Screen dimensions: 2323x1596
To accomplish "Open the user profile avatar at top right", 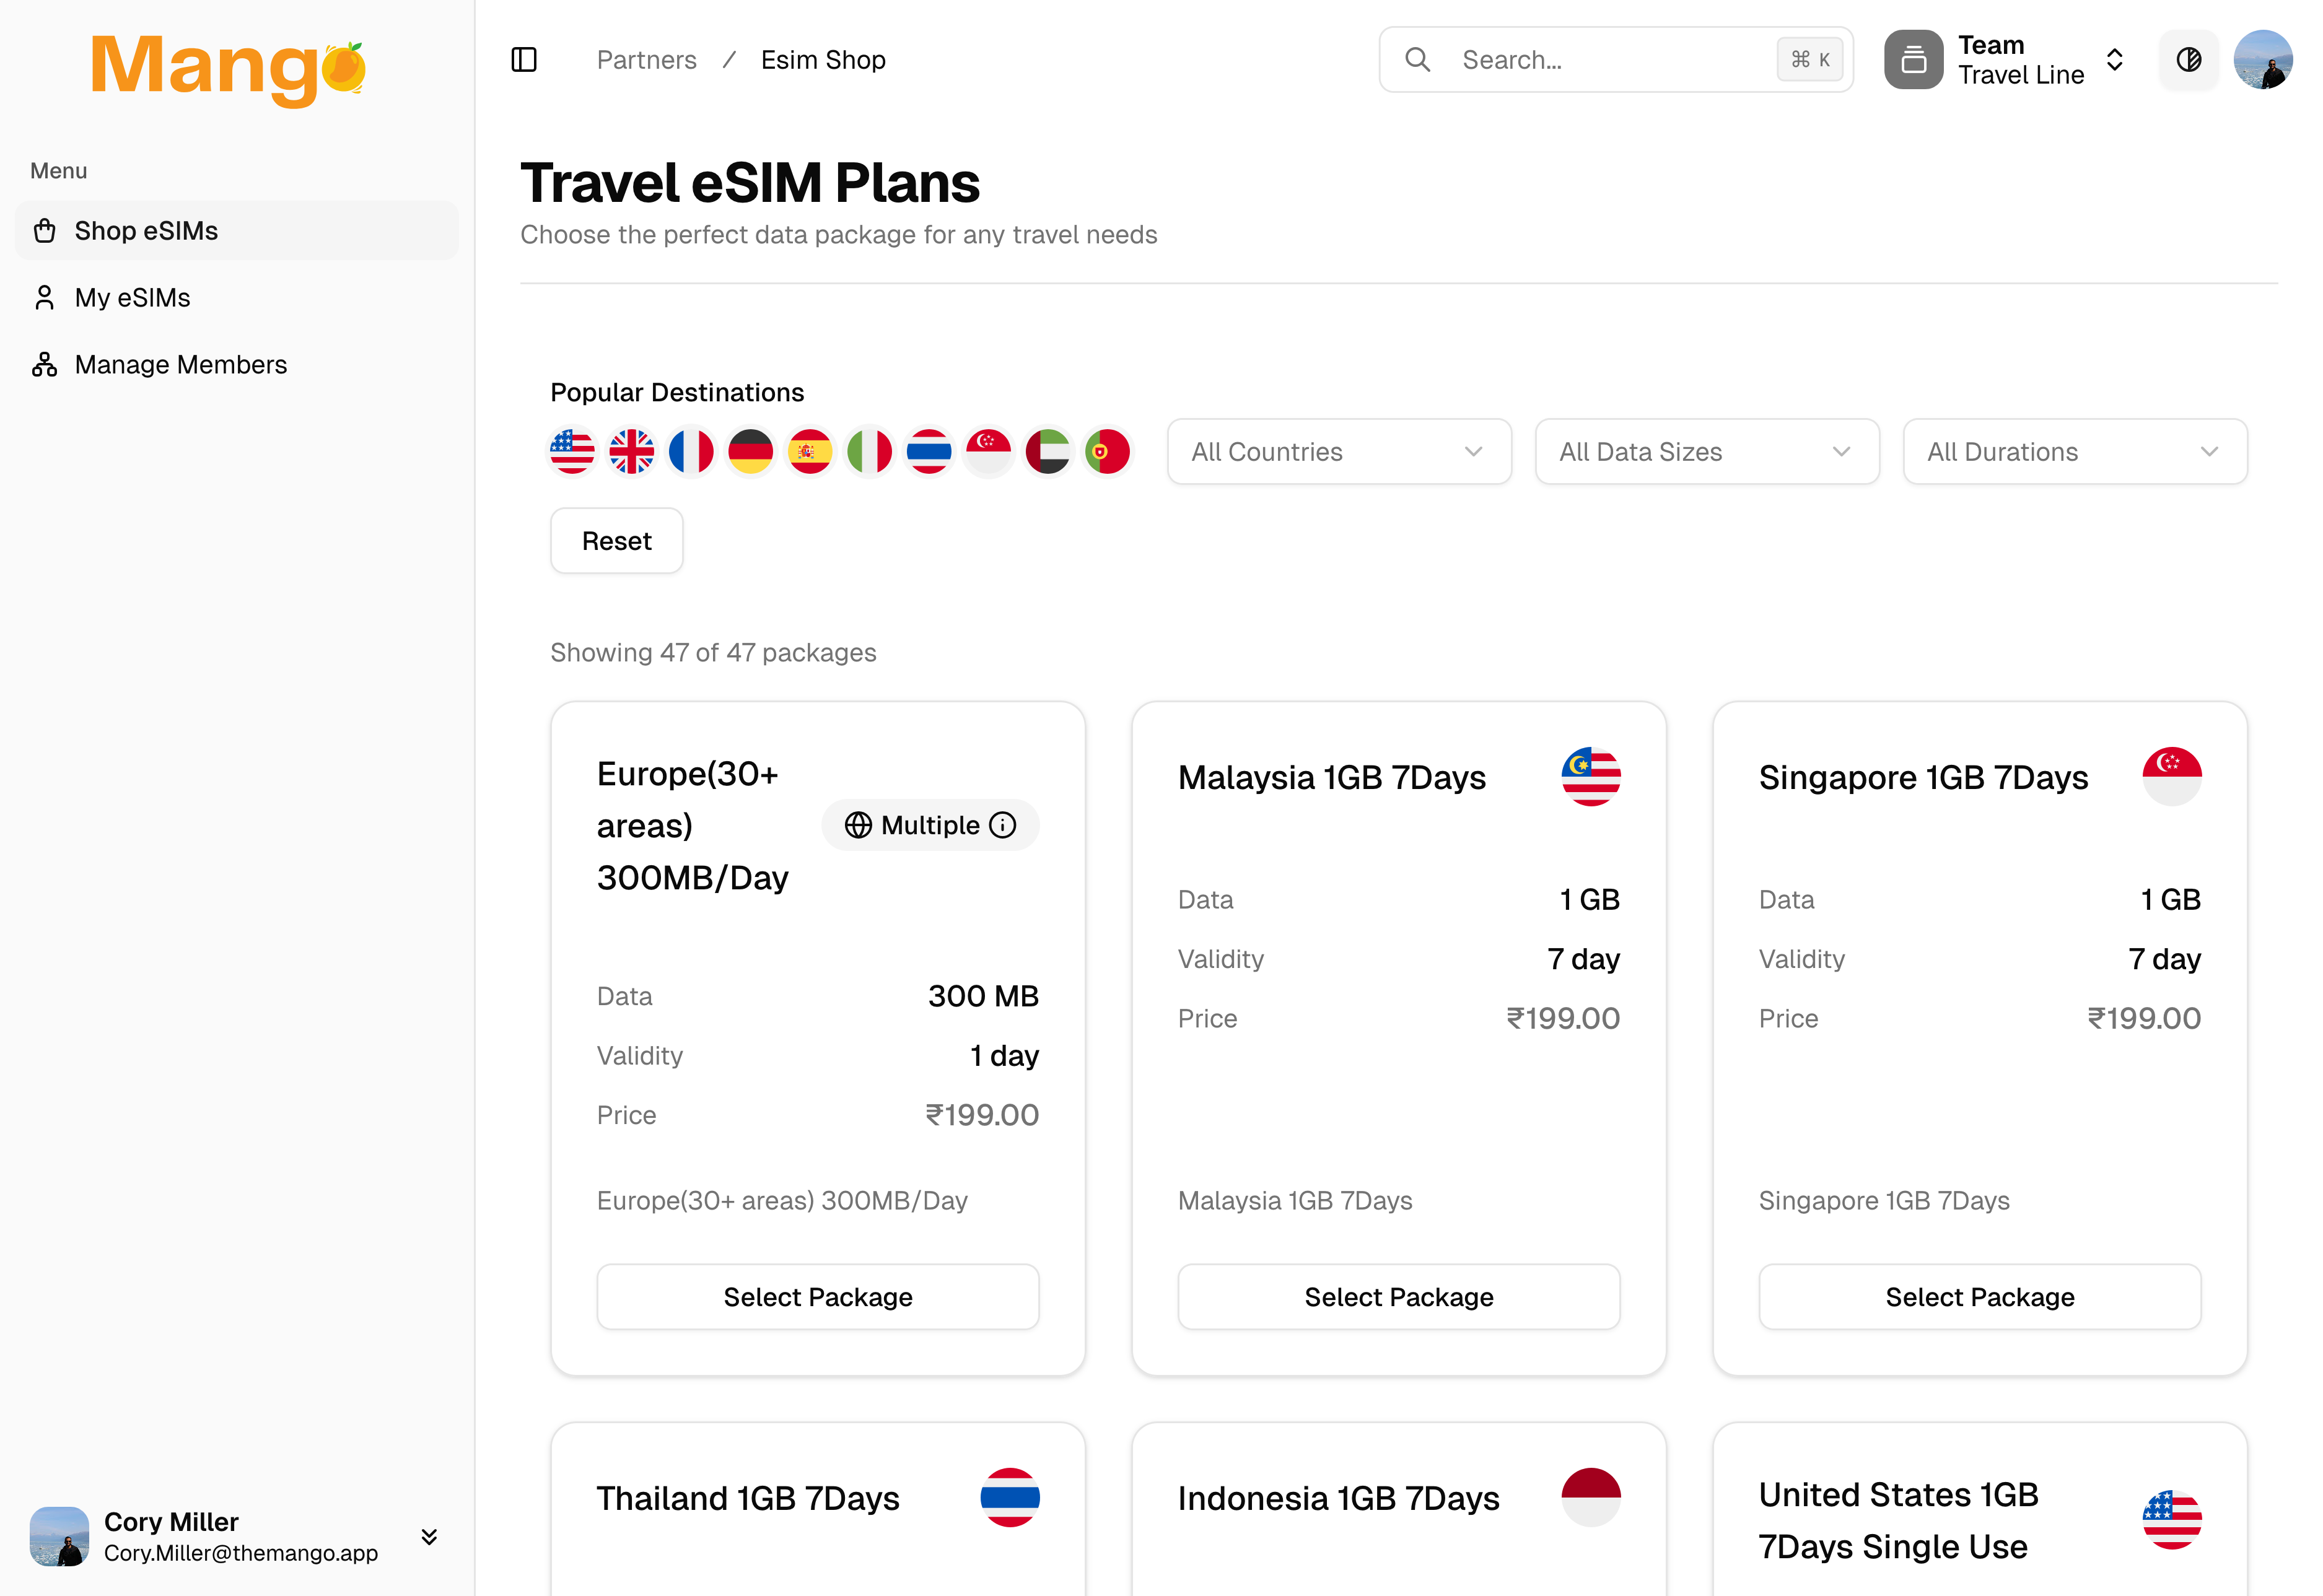I will point(2263,60).
